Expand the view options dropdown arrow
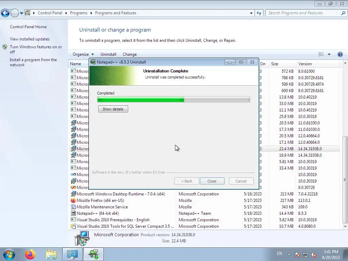 [329, 54]
